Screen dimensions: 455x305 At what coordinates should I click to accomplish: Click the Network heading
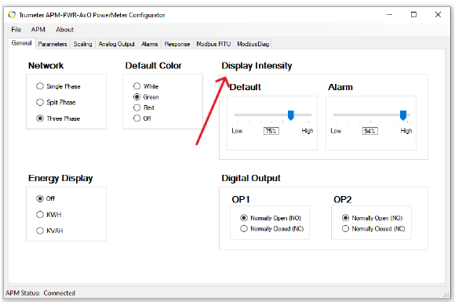[45, 66]
